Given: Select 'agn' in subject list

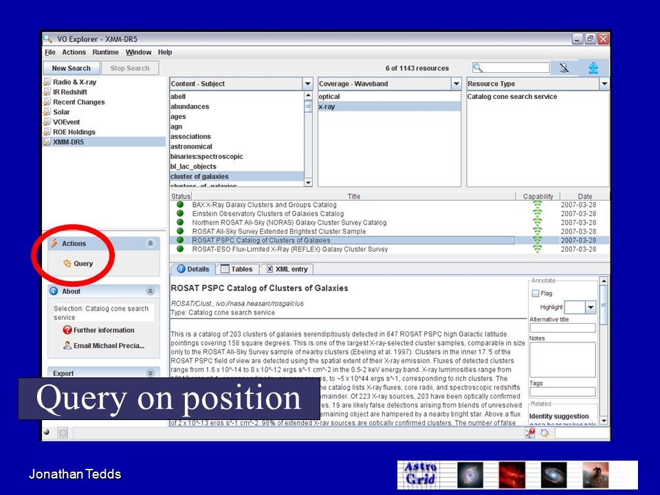Looking at the screenshot, I should pos(236,126).
